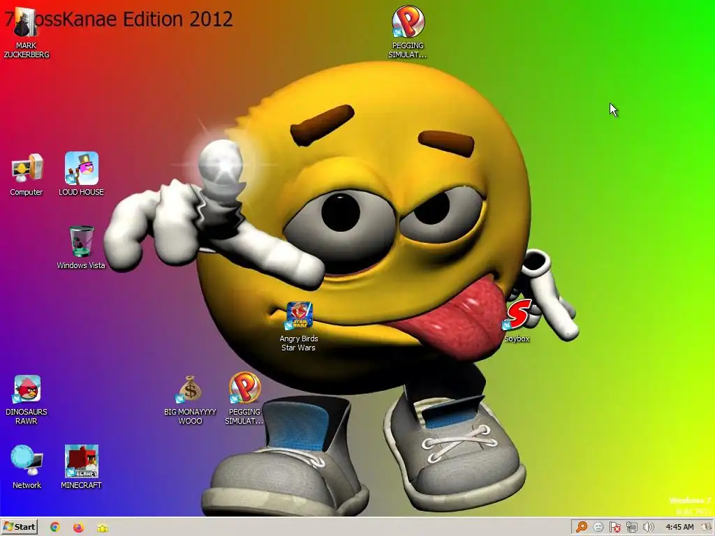Open the volume speaker tray icon
This screenshot has width=715, height=536.
(x=648, y=528)
